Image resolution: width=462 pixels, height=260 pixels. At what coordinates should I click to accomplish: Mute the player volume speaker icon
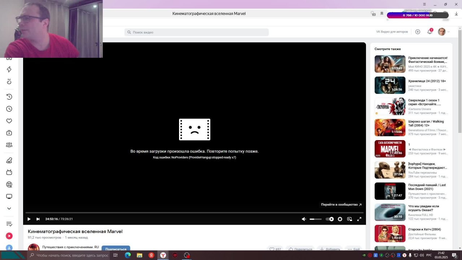click(304, 219)
